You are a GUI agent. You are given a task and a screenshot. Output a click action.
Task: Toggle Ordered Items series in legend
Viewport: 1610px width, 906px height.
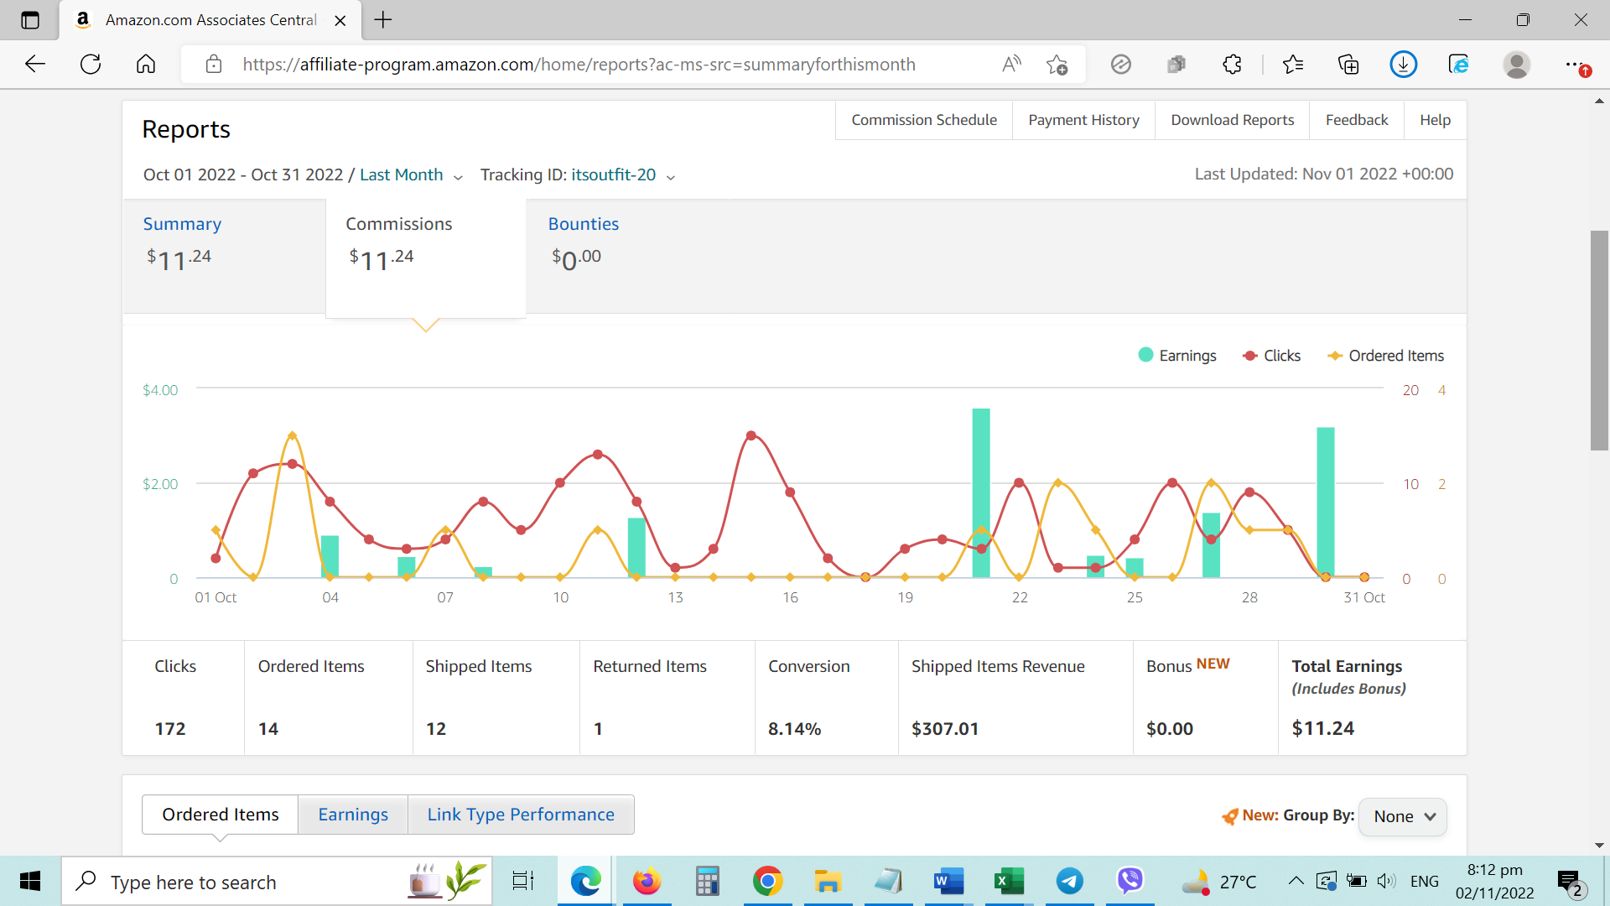point(1386,356)
